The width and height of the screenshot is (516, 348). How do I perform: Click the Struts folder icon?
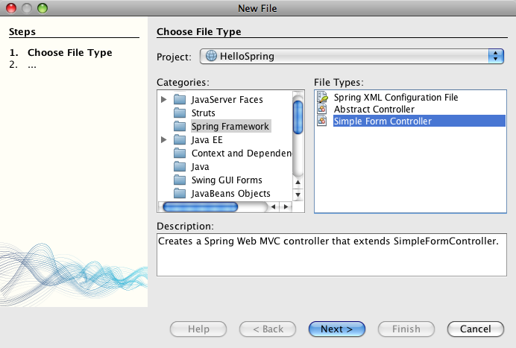(179, 113)
